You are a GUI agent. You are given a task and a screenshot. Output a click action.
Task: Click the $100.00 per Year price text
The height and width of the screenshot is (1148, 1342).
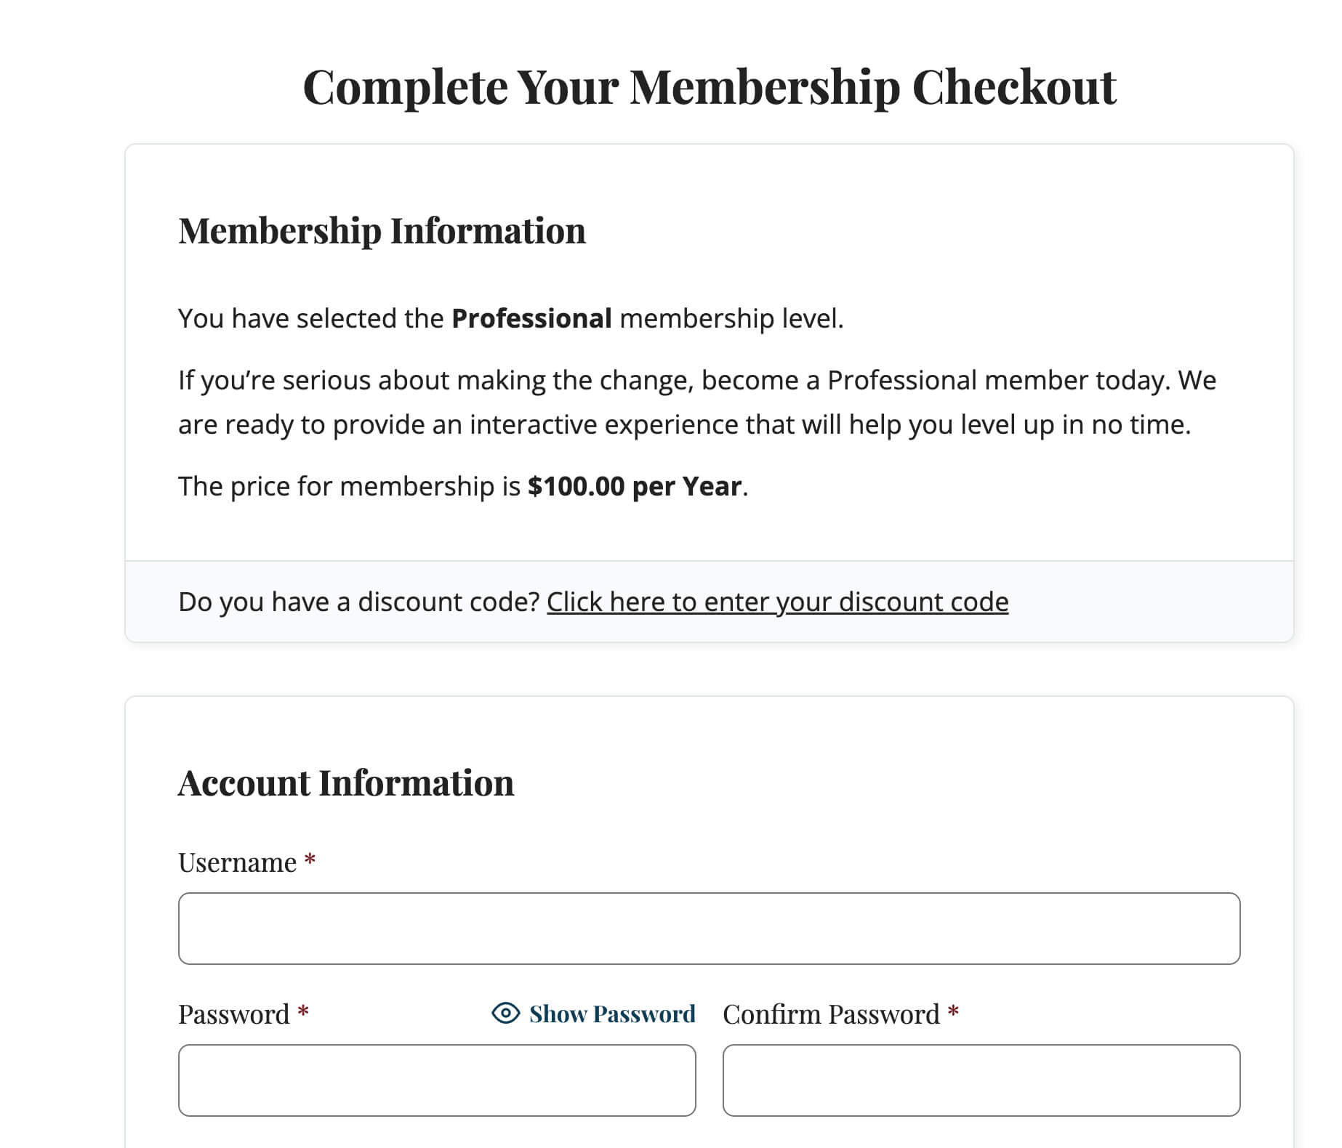pyautogui.click(x=637, y=487)
